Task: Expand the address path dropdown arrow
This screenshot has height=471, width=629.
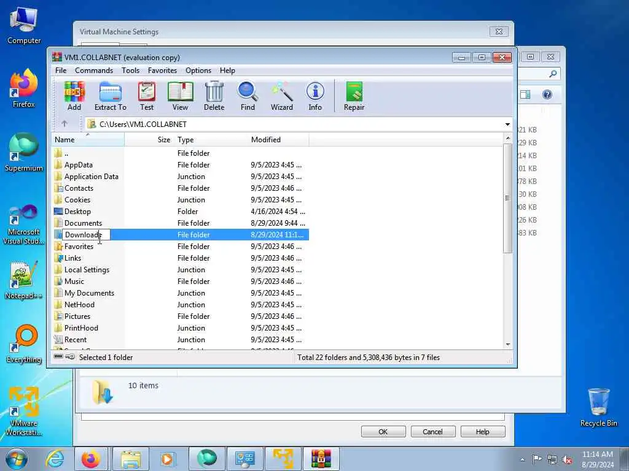Action: point(507,124)
